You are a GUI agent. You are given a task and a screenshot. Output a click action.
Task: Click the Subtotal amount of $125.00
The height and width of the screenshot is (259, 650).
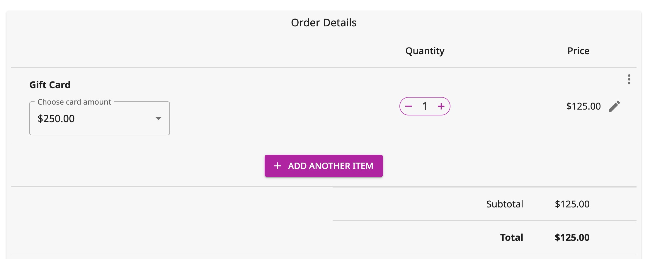[573, 204]
